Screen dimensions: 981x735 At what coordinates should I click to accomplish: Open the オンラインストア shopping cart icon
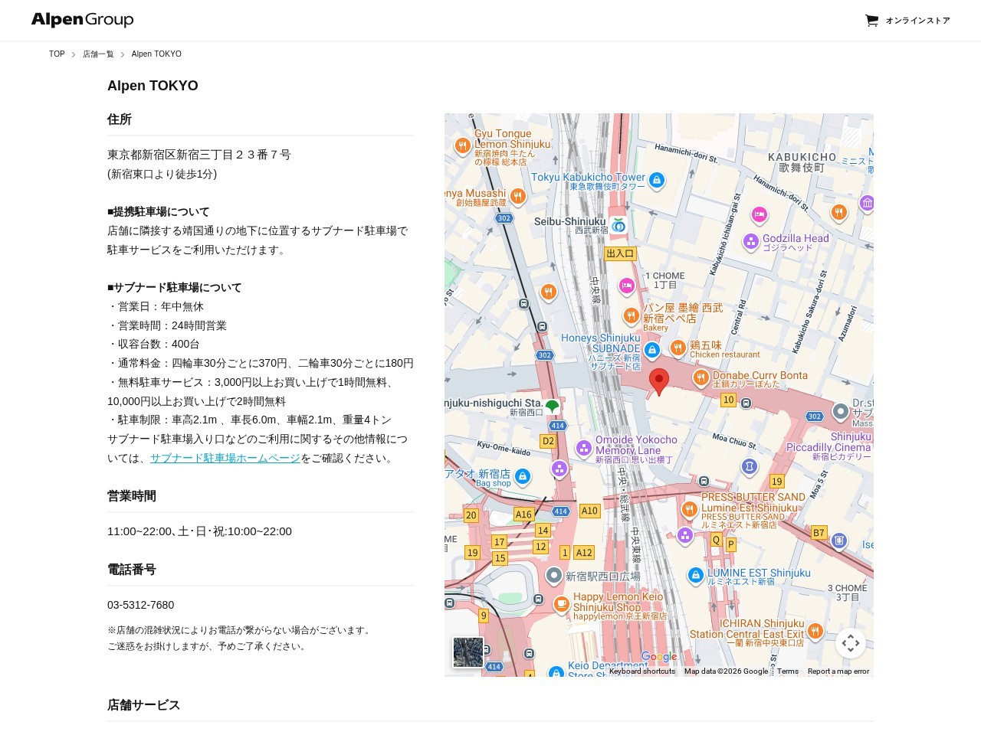coord(872,21)
